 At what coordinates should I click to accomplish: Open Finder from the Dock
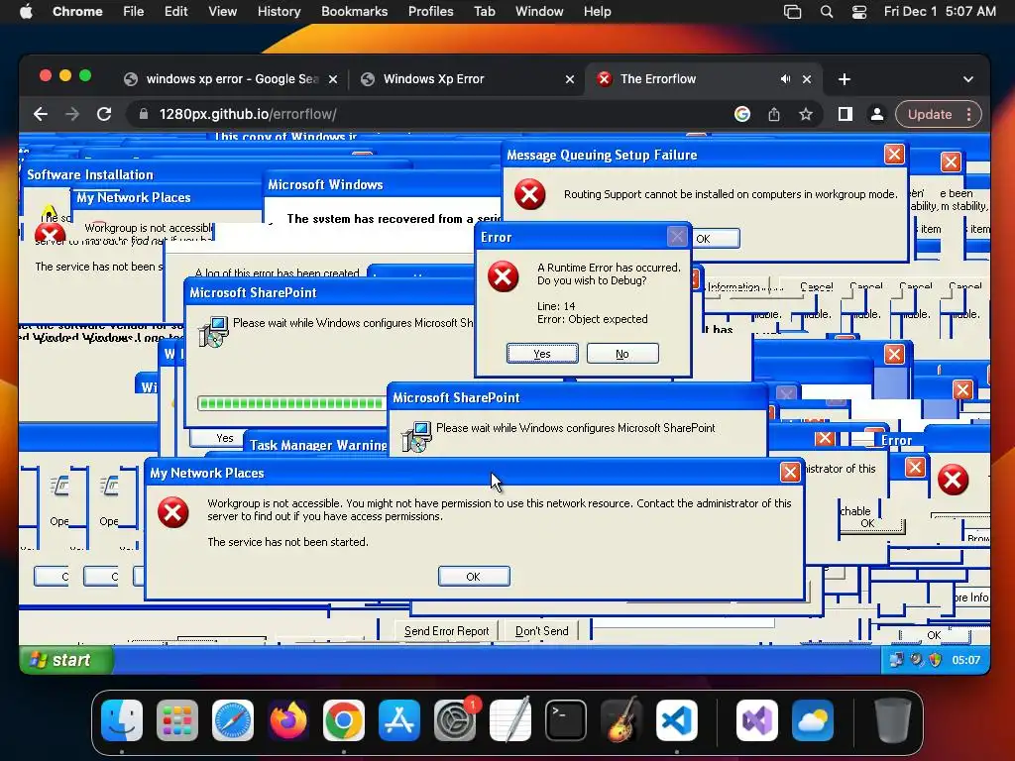pyautogui.click(x=122, y=720)
